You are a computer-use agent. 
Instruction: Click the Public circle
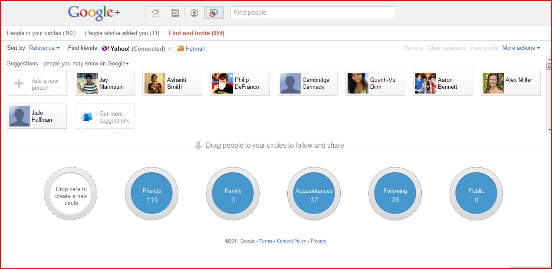coord(476,194)
